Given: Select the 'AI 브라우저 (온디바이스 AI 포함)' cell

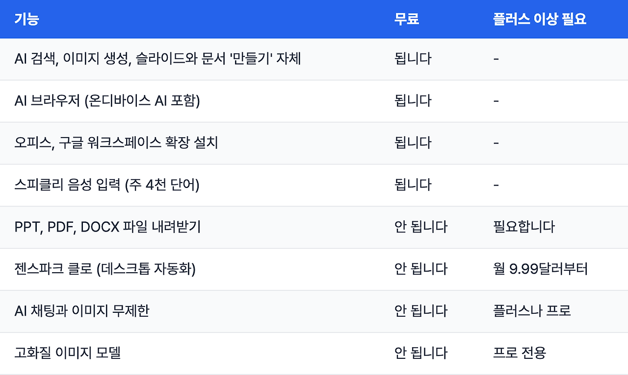Looking at the screenshot, I should [x=107, y=101].
